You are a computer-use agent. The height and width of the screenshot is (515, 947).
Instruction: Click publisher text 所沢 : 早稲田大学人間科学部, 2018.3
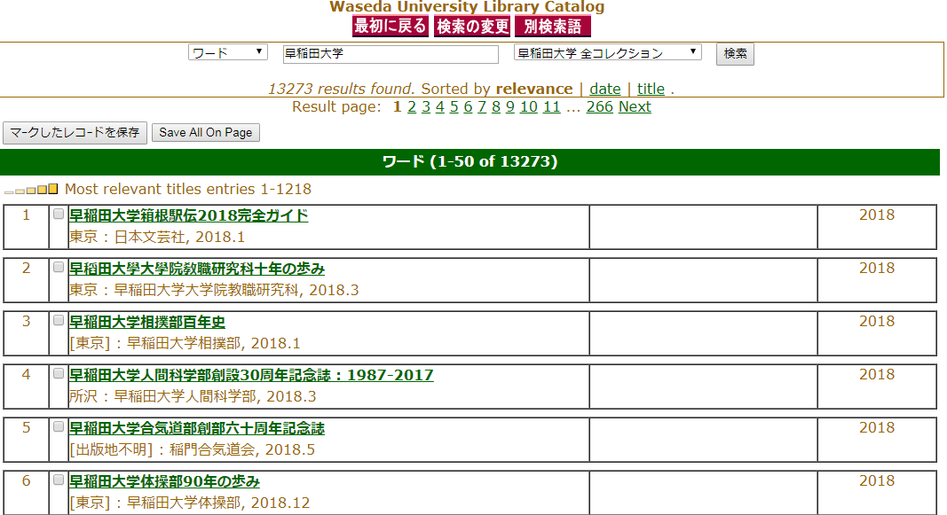193,396
